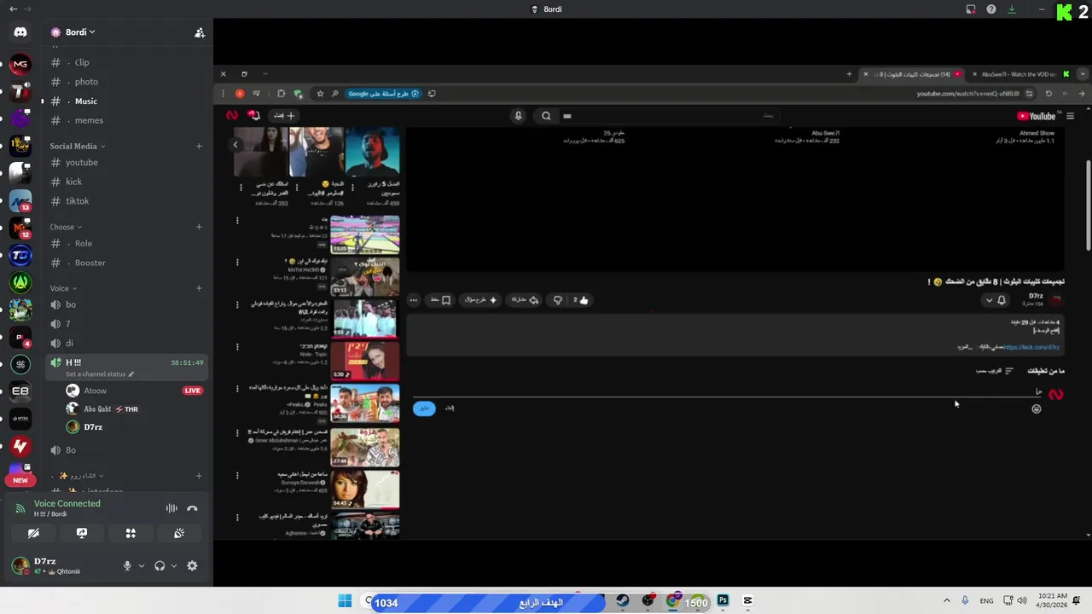This screenshot has height=614, width=1092.
Task: Toggle the camera in voice panel
Action: click(x=33, y=533)
